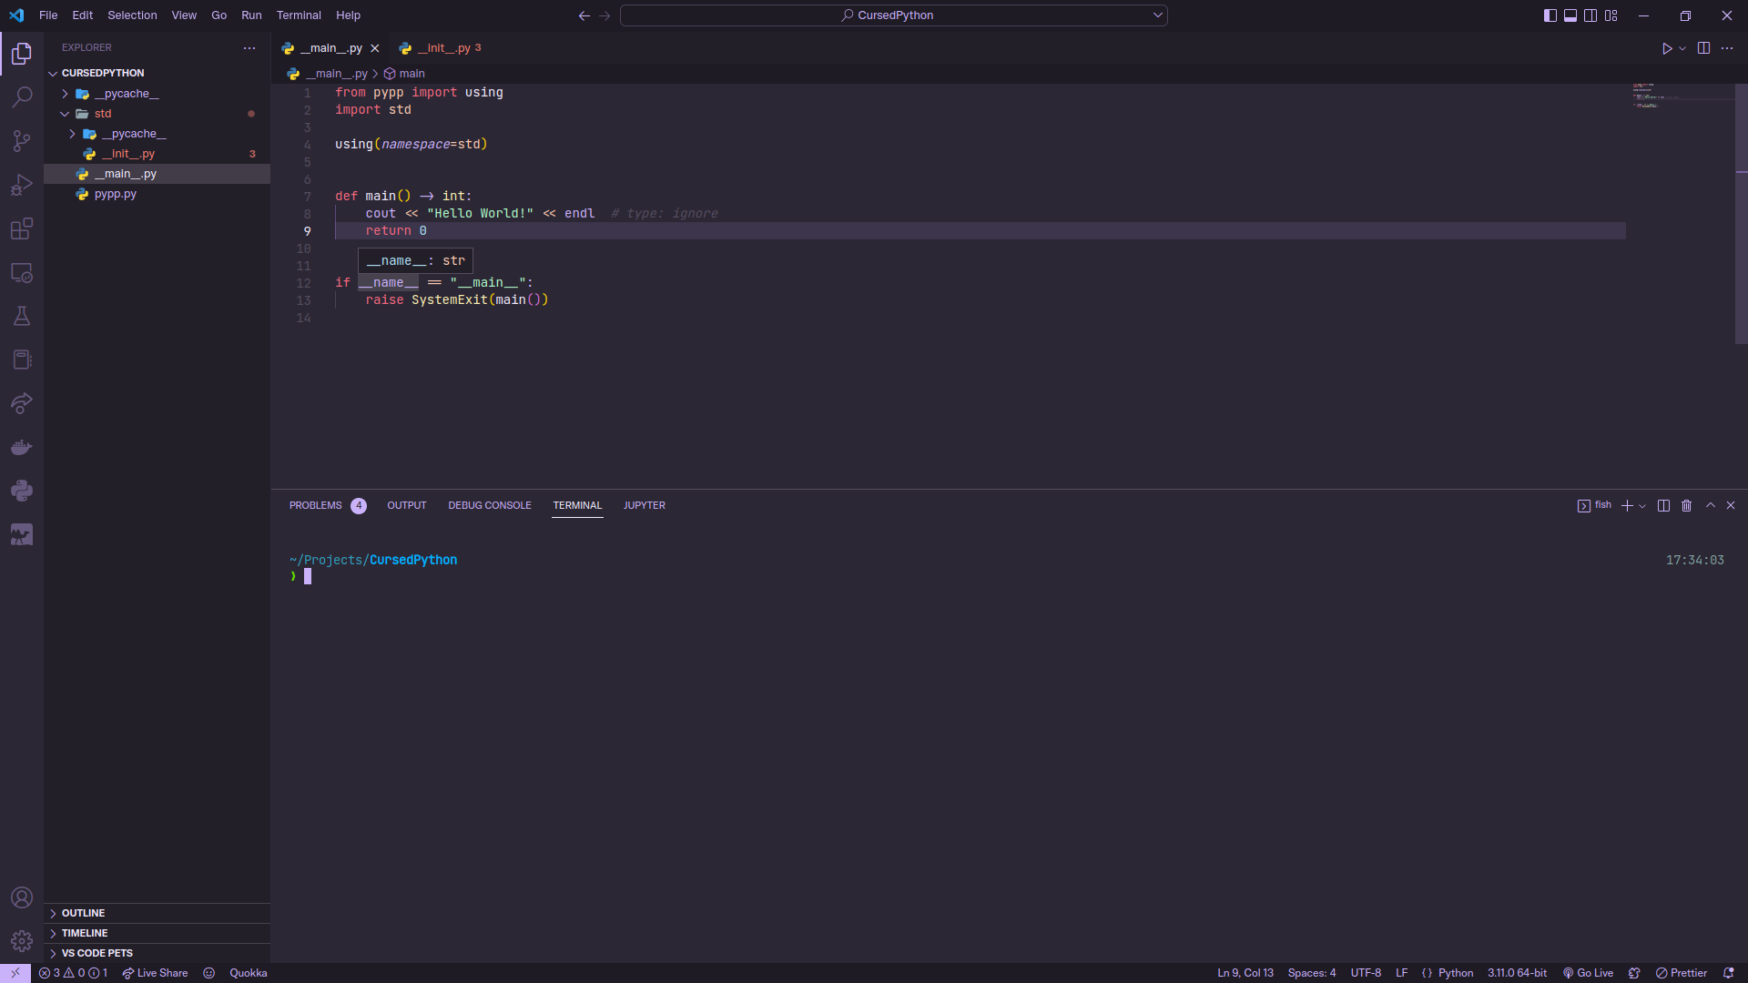Open the Live Share activity bar icon
The image size is (1748, 983).
click(x=22, y=403)
